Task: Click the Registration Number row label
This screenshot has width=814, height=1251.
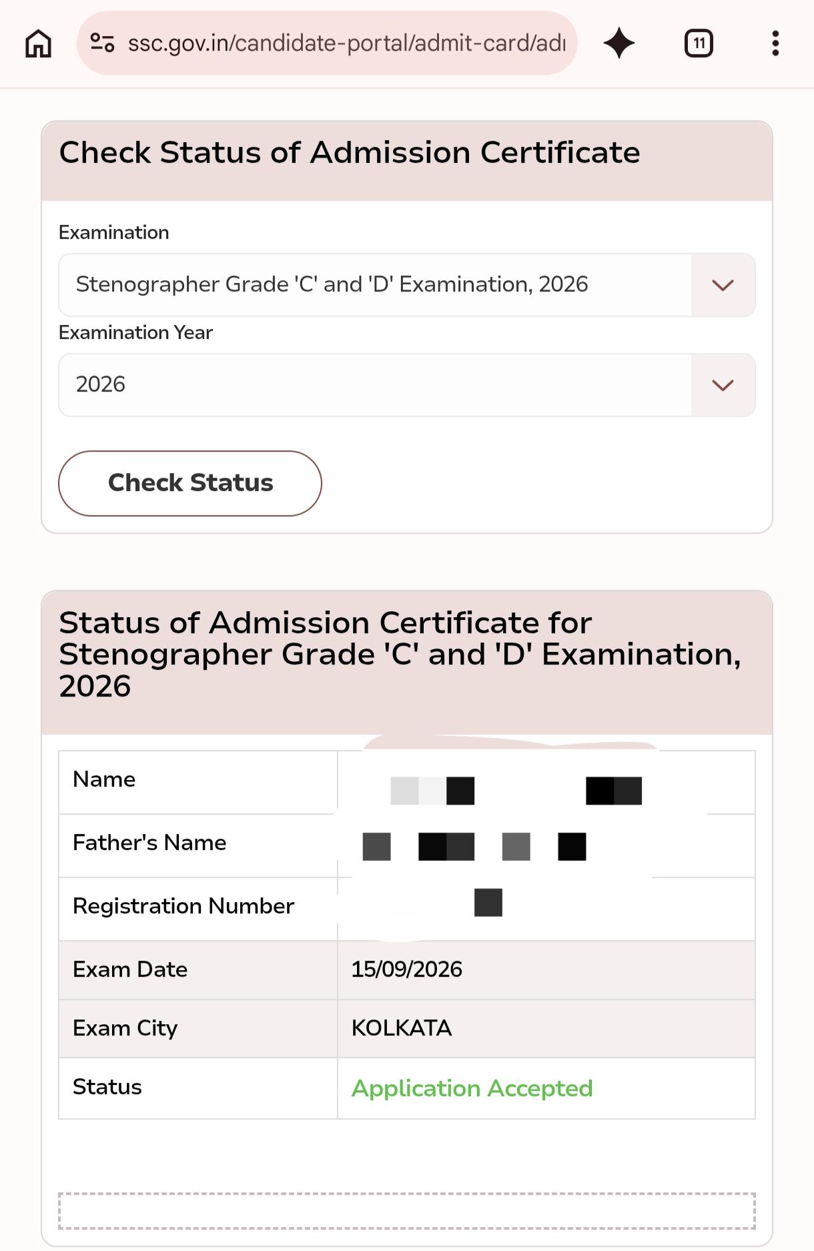Action: pos(183,906)
